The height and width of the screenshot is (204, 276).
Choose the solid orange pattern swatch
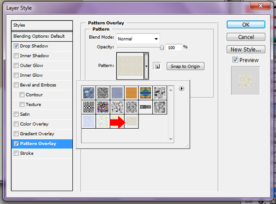[132, 92]
